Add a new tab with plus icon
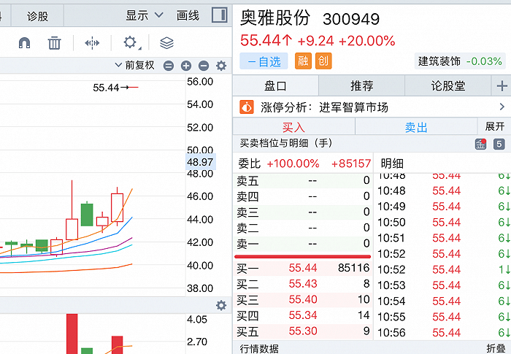The image size is (511, 354). point(502,85)
